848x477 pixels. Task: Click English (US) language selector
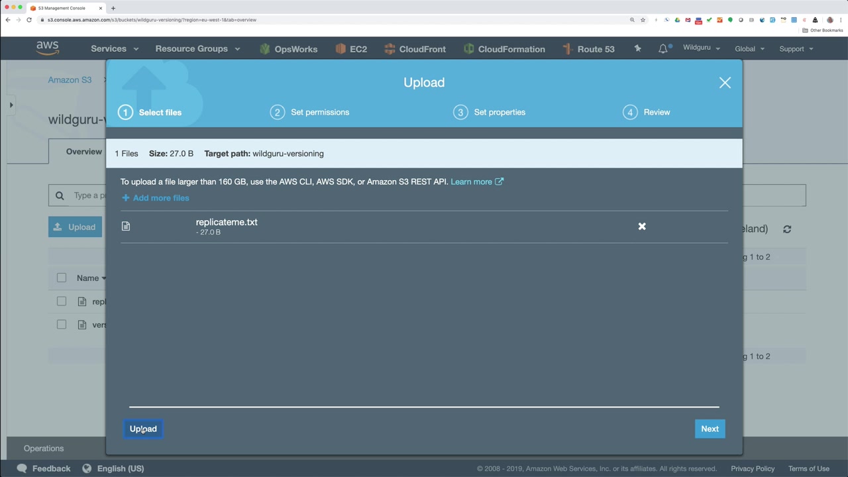[121, 468]
